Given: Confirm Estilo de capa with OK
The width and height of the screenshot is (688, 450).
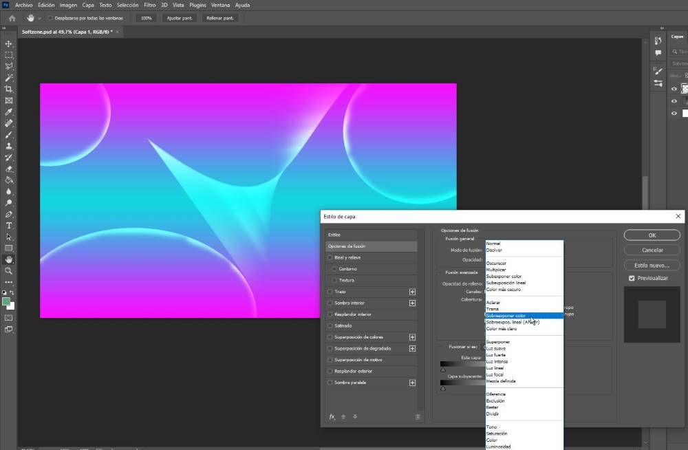Looking at the screenshot, I should 652,235.
